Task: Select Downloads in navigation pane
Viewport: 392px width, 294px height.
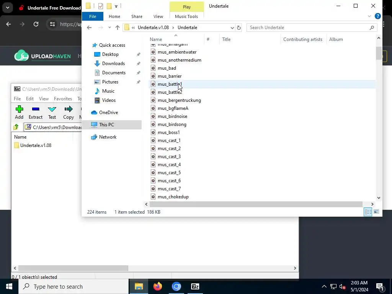Action: pyautogui.click(x=113, y=64)
